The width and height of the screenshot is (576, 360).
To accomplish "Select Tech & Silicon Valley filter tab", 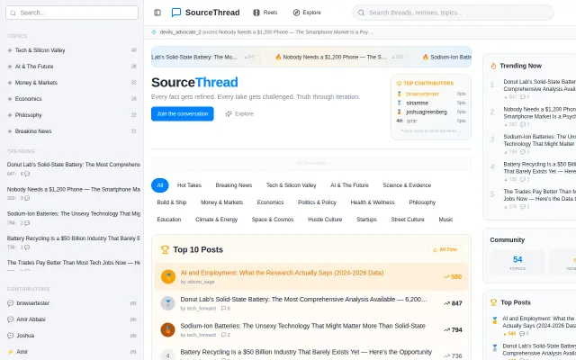I will pos(291,185).
